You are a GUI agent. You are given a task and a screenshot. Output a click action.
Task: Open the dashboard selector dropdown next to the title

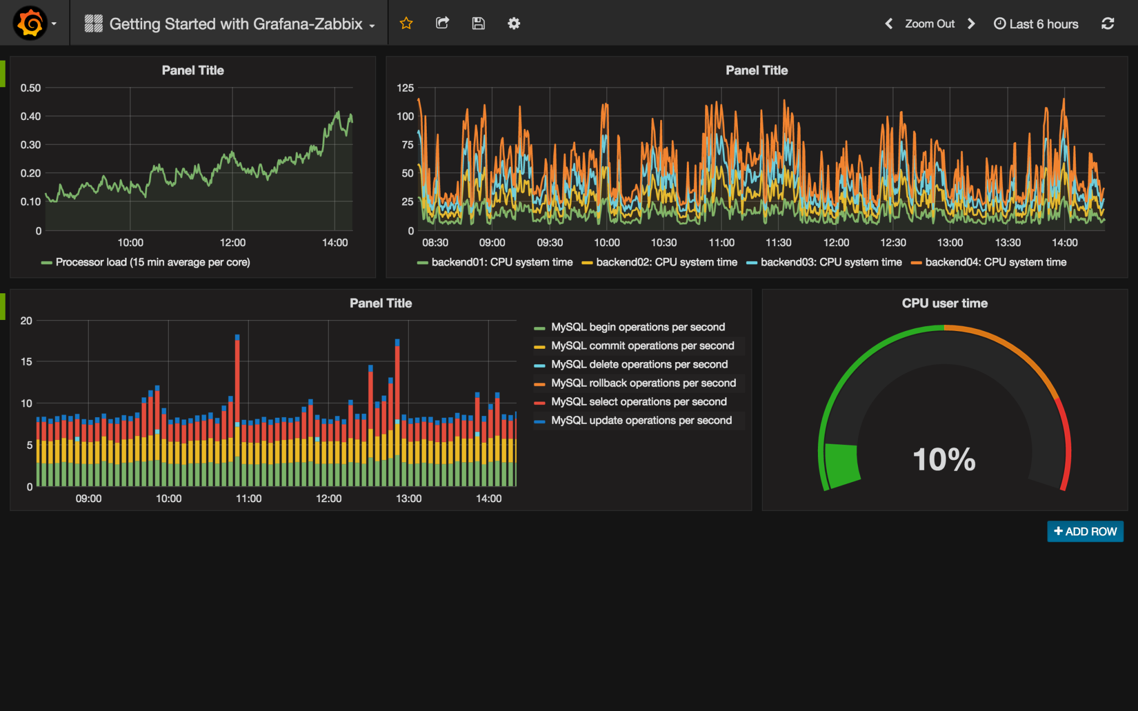pos(371,24)
